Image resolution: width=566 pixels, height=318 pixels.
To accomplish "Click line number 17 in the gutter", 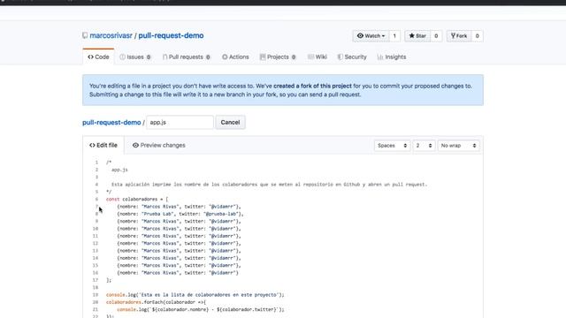I will click(x=96, y=280).
